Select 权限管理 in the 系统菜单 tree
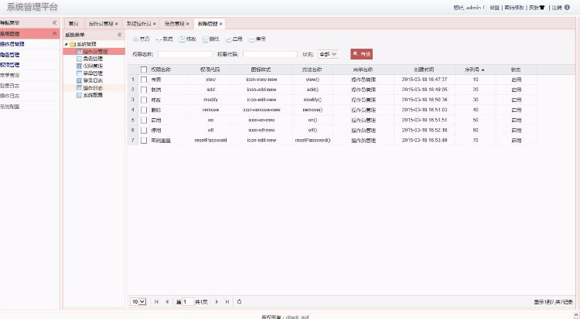The width and height of the screenshot is (580, 319). tap(93, 66)
